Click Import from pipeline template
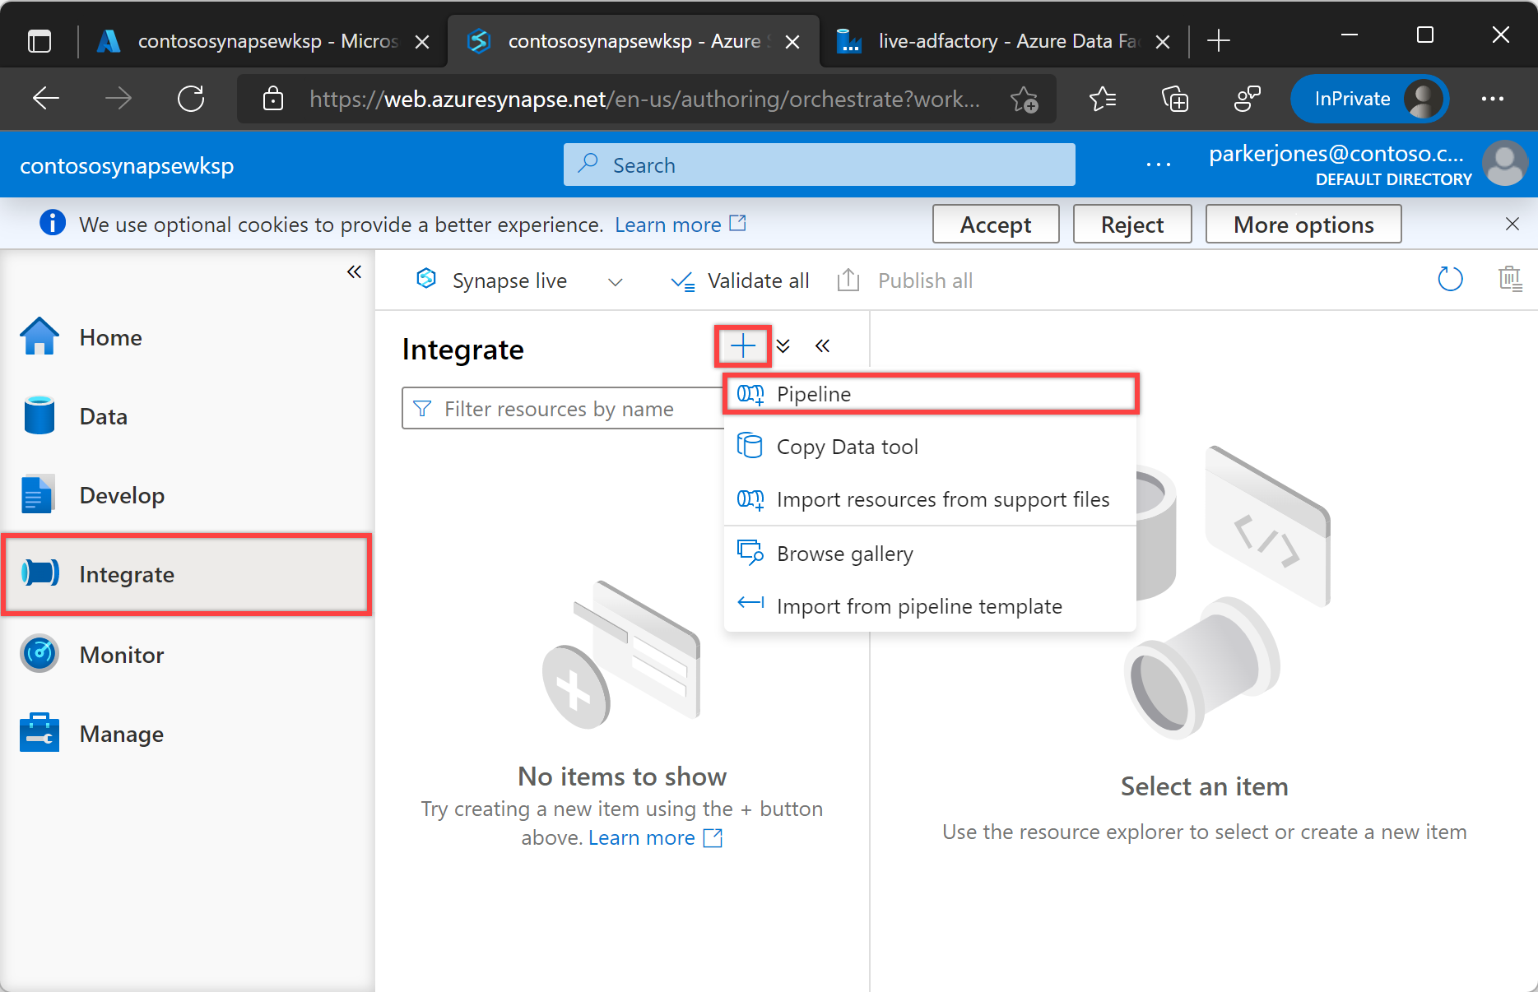 tap(918, 606)
